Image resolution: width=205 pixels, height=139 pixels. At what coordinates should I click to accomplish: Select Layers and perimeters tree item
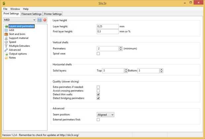[22, 26]
